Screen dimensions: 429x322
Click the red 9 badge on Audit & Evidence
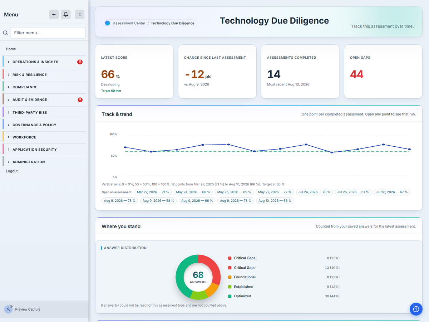click(80, 100)
